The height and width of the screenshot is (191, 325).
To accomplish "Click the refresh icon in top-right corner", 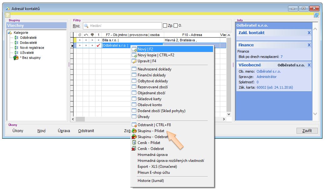I will tap(316, 15).
